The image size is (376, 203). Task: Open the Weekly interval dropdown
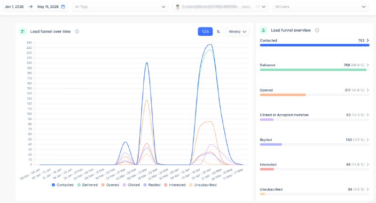(237, 31)
